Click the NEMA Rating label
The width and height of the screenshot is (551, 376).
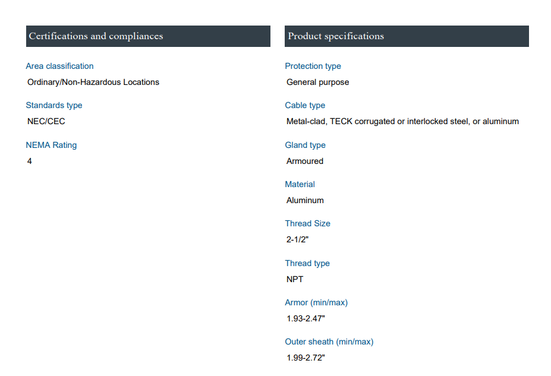coord(51,145)
